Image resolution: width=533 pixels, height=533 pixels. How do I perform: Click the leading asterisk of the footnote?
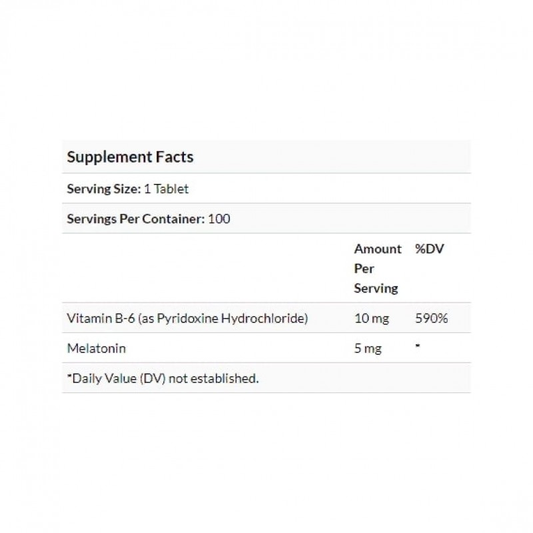point(69,376)
